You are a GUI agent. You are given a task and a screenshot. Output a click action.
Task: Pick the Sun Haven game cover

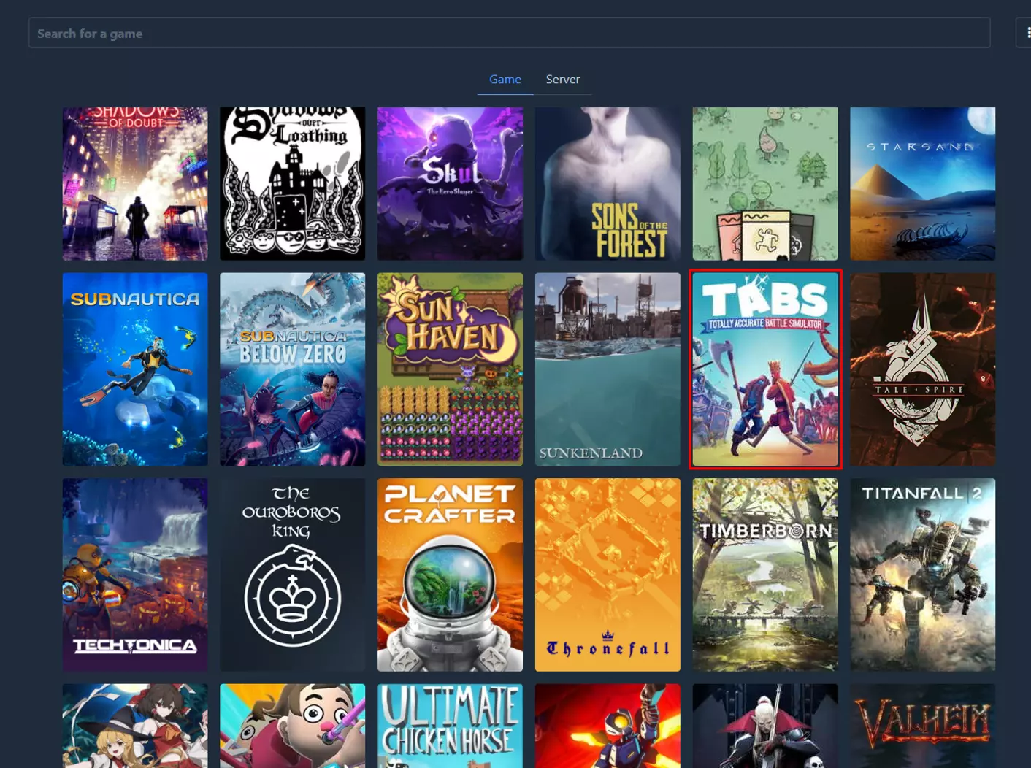click(450, 369)
